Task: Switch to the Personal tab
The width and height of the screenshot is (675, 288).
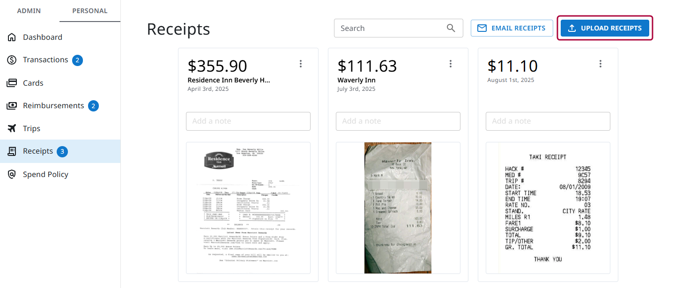Action: point(90,11)
